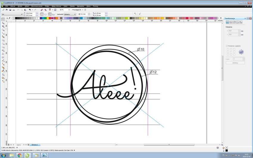Open the Widok menu
Image resolution: width=253 pixels, height=158 pixels.
pyautogui.click(x=20, y=6)
